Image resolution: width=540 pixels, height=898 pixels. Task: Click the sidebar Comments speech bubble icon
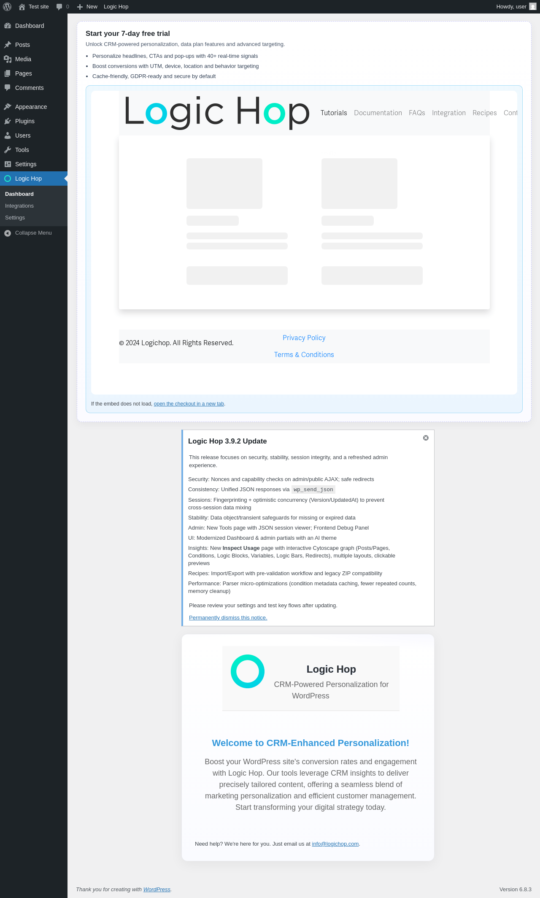[8, 88]
